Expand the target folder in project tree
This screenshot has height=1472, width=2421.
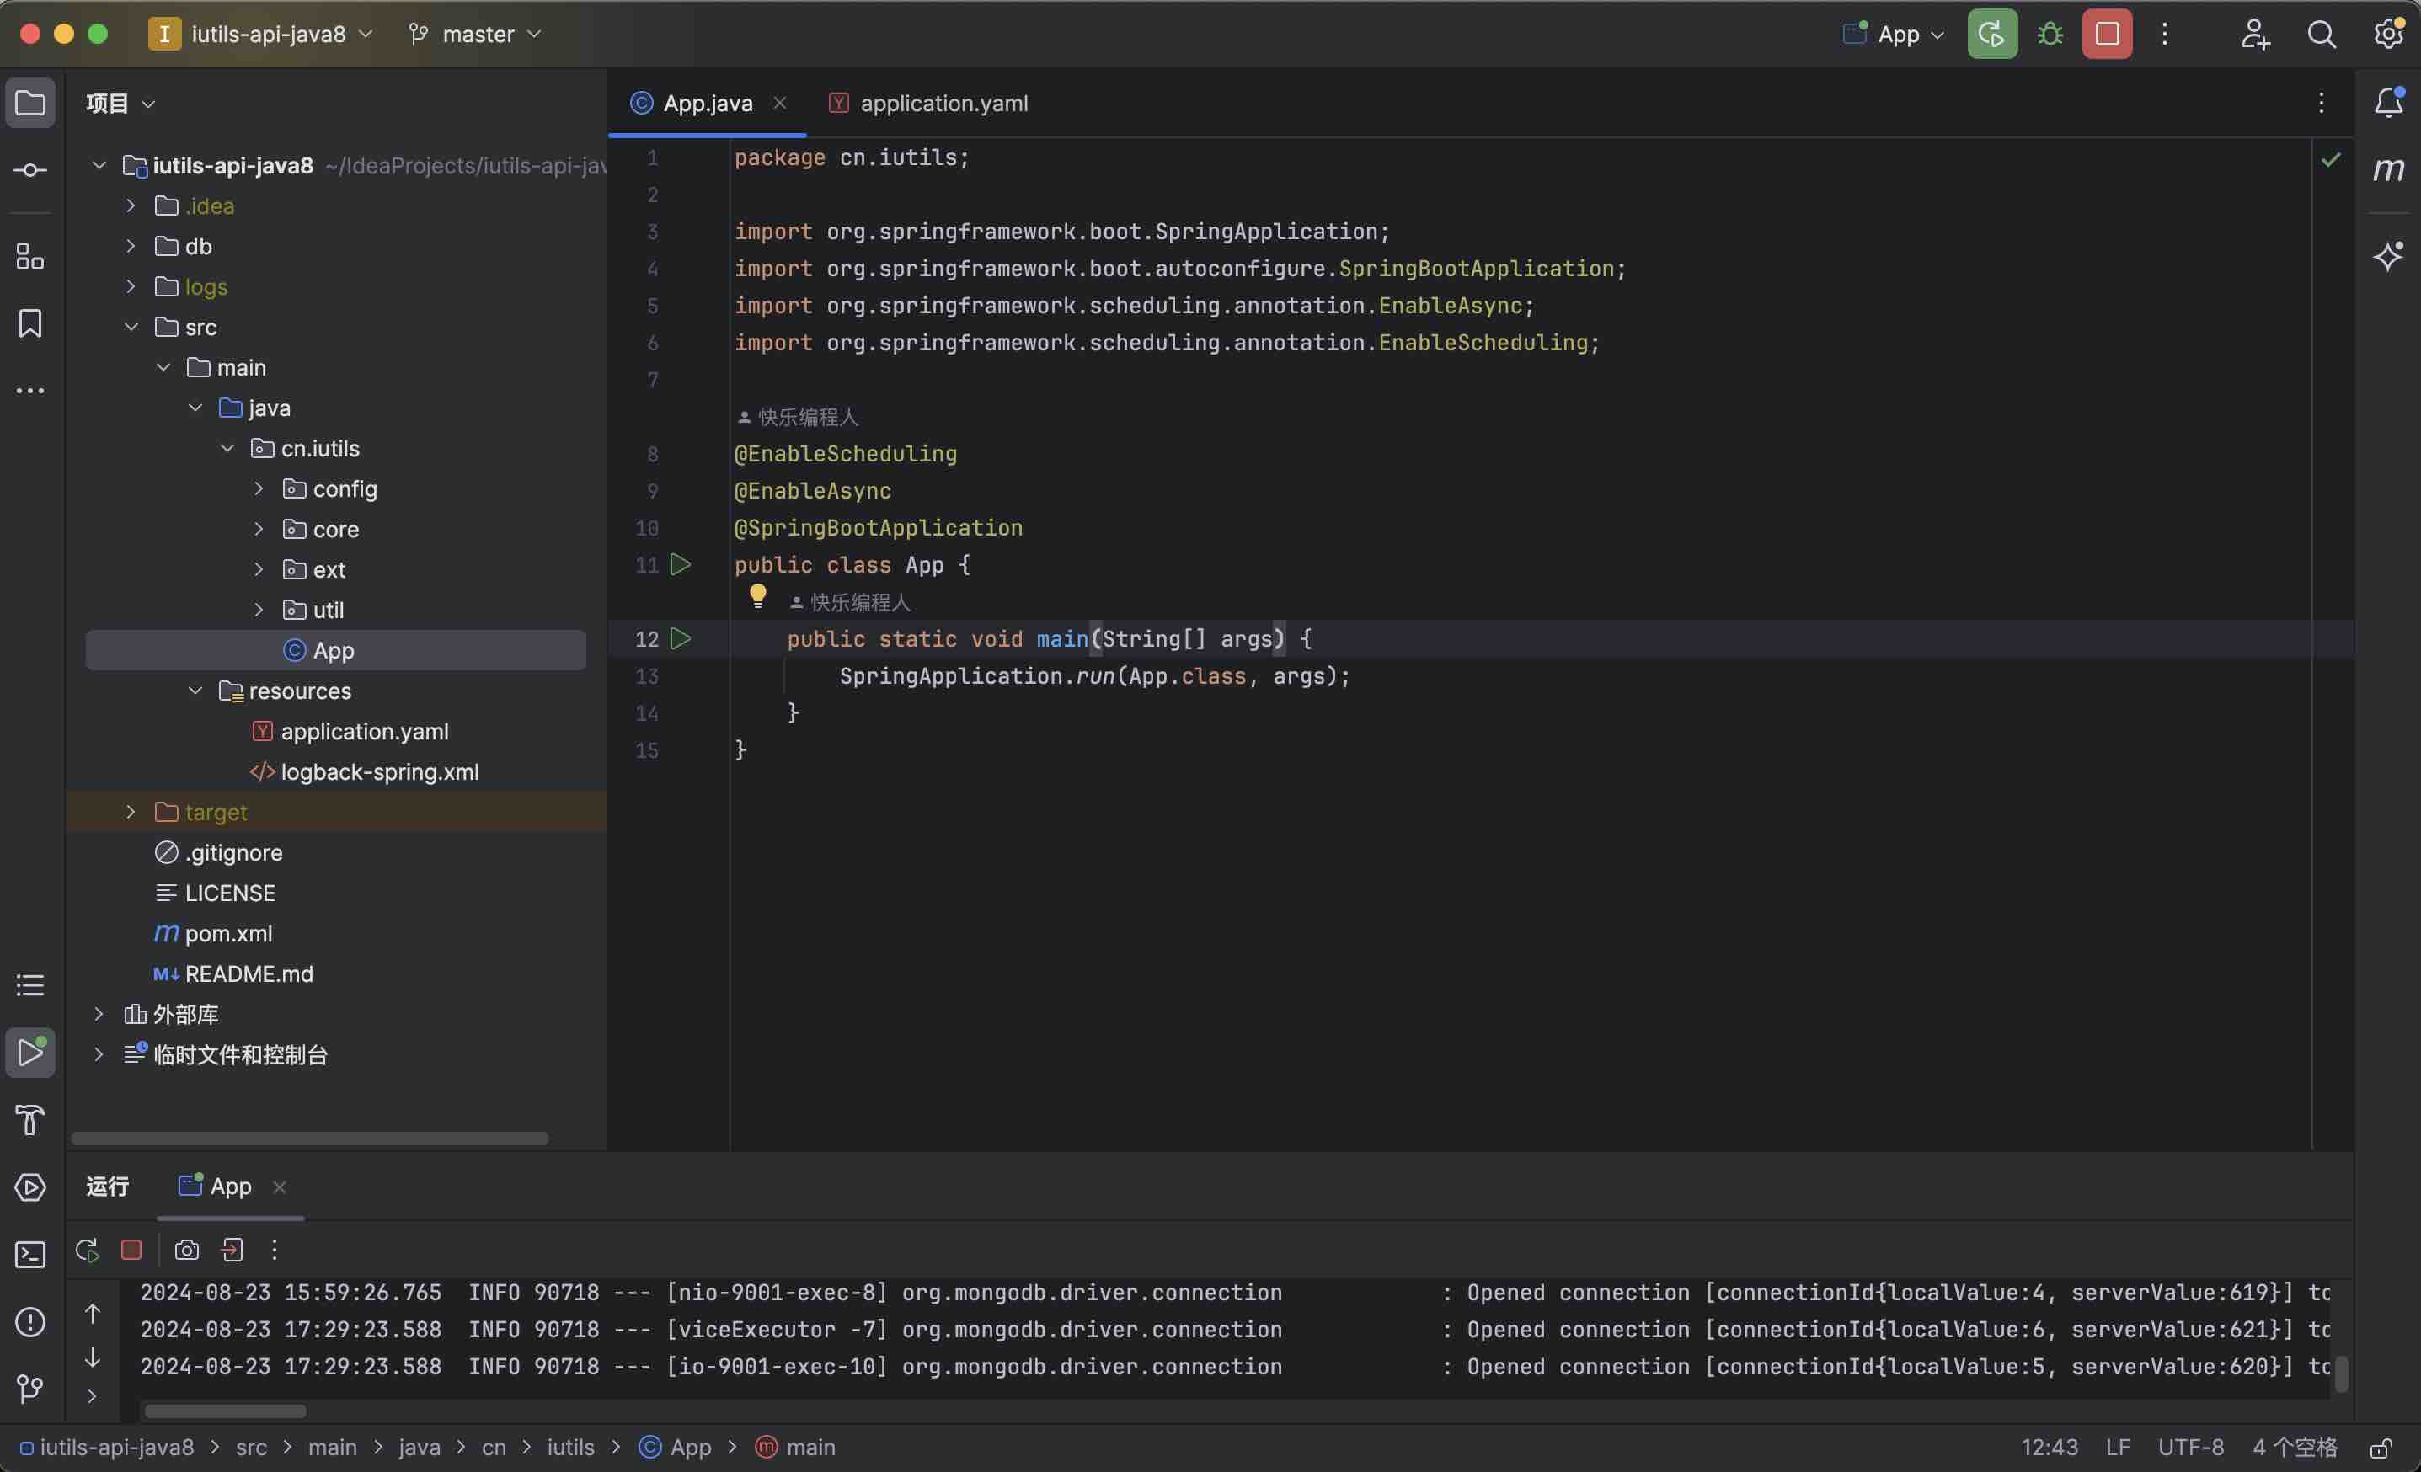pyautogui.click(x=131, y=812)
